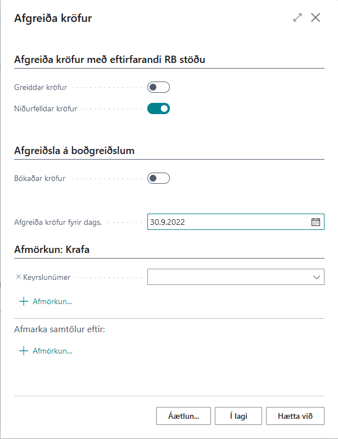Enable the Greiddar kröfur toggle
Screen dimensions: 338x439
[158, 87]
